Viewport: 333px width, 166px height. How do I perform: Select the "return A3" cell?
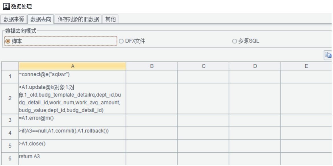(72, 158)
